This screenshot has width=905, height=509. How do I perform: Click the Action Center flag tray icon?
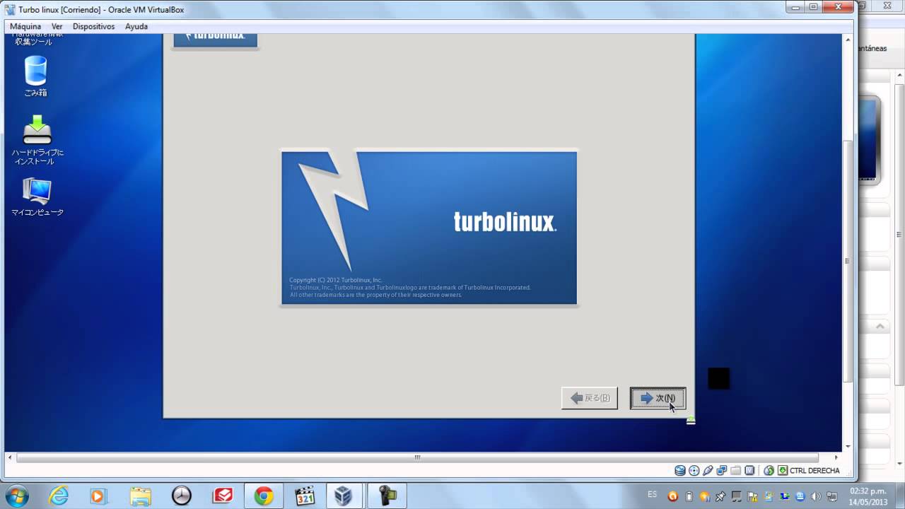click(x=752, y=497)
